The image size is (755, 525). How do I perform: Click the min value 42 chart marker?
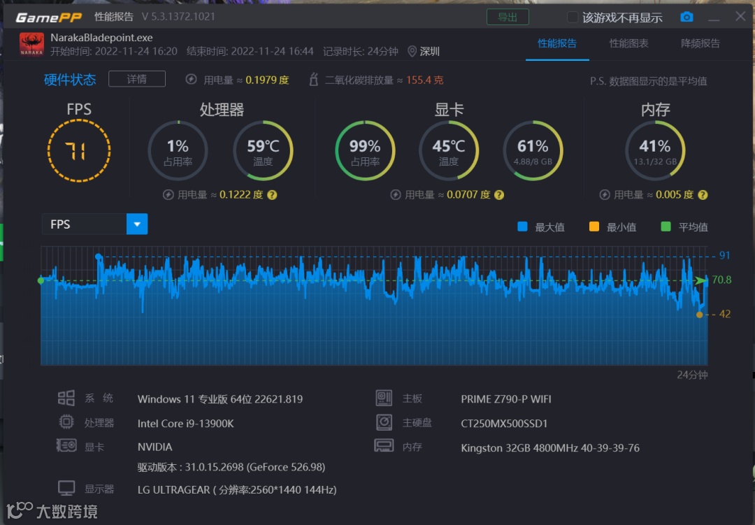coord(700,315)
